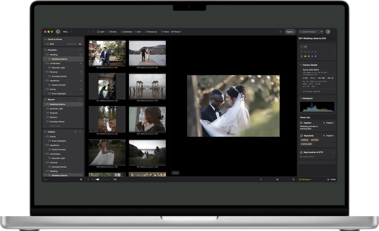This screenshot has height=231, width=379.
Task: Open sidebar settings gear icon
Action: point(81,179)
